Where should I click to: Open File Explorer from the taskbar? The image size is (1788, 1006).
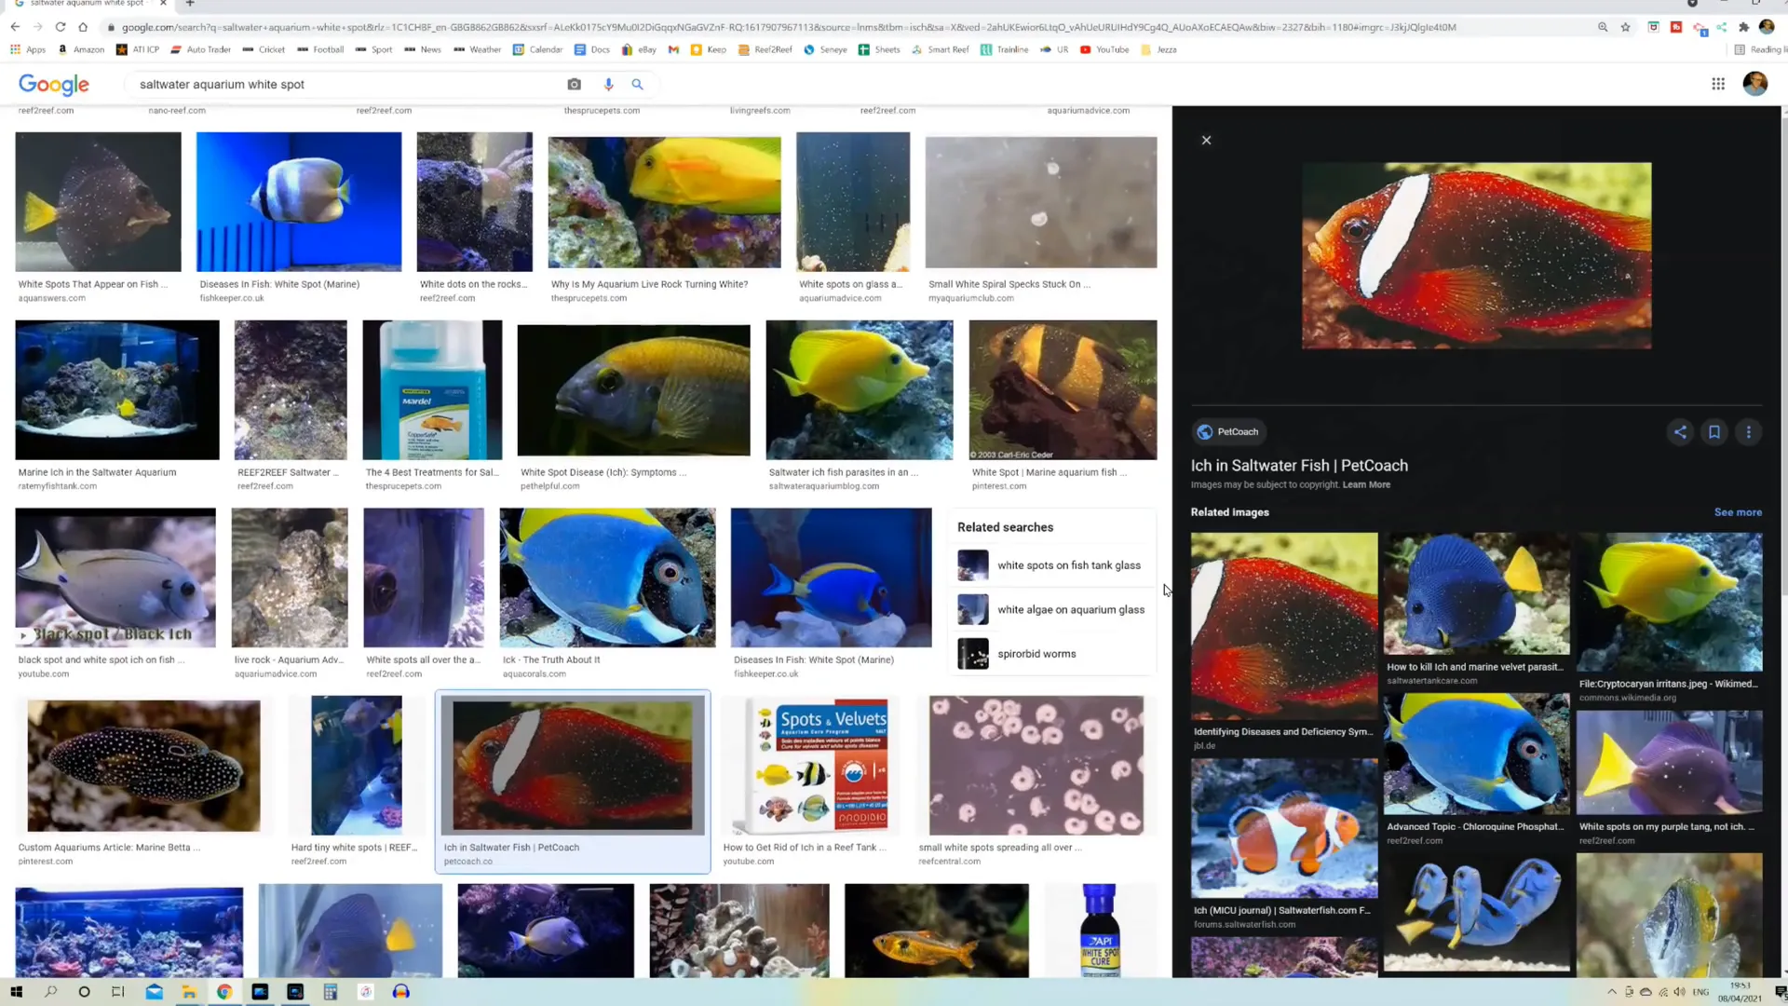(x=189, y=992)
